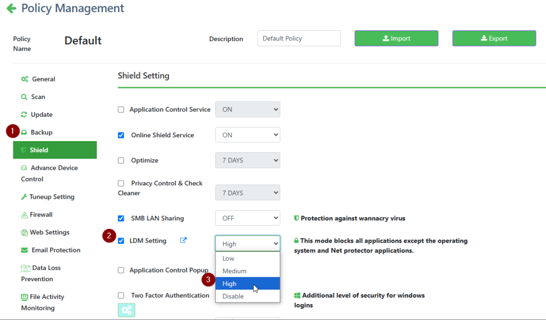Go to Tuneup Setting in sidebar

click(51, 197)
